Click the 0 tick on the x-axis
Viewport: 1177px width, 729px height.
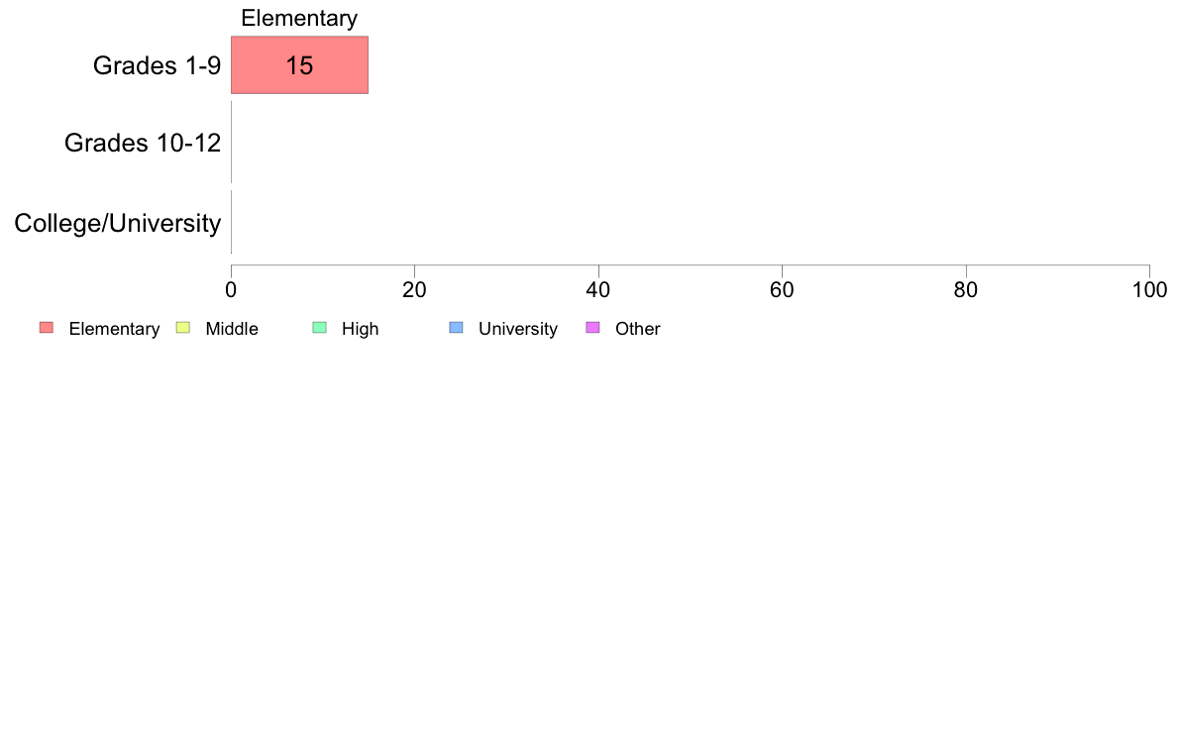[x=231, y=290]
